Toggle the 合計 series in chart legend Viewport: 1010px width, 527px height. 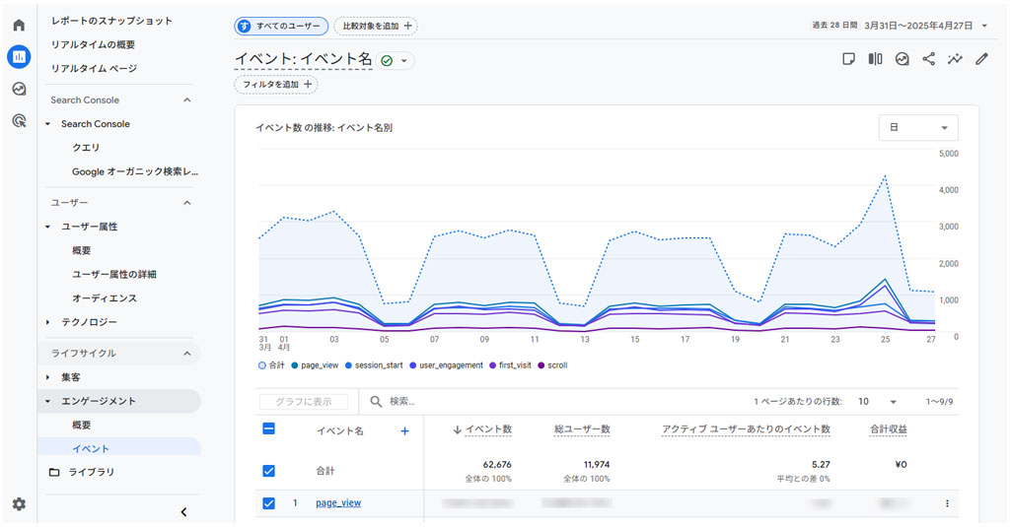coord(271,365)
